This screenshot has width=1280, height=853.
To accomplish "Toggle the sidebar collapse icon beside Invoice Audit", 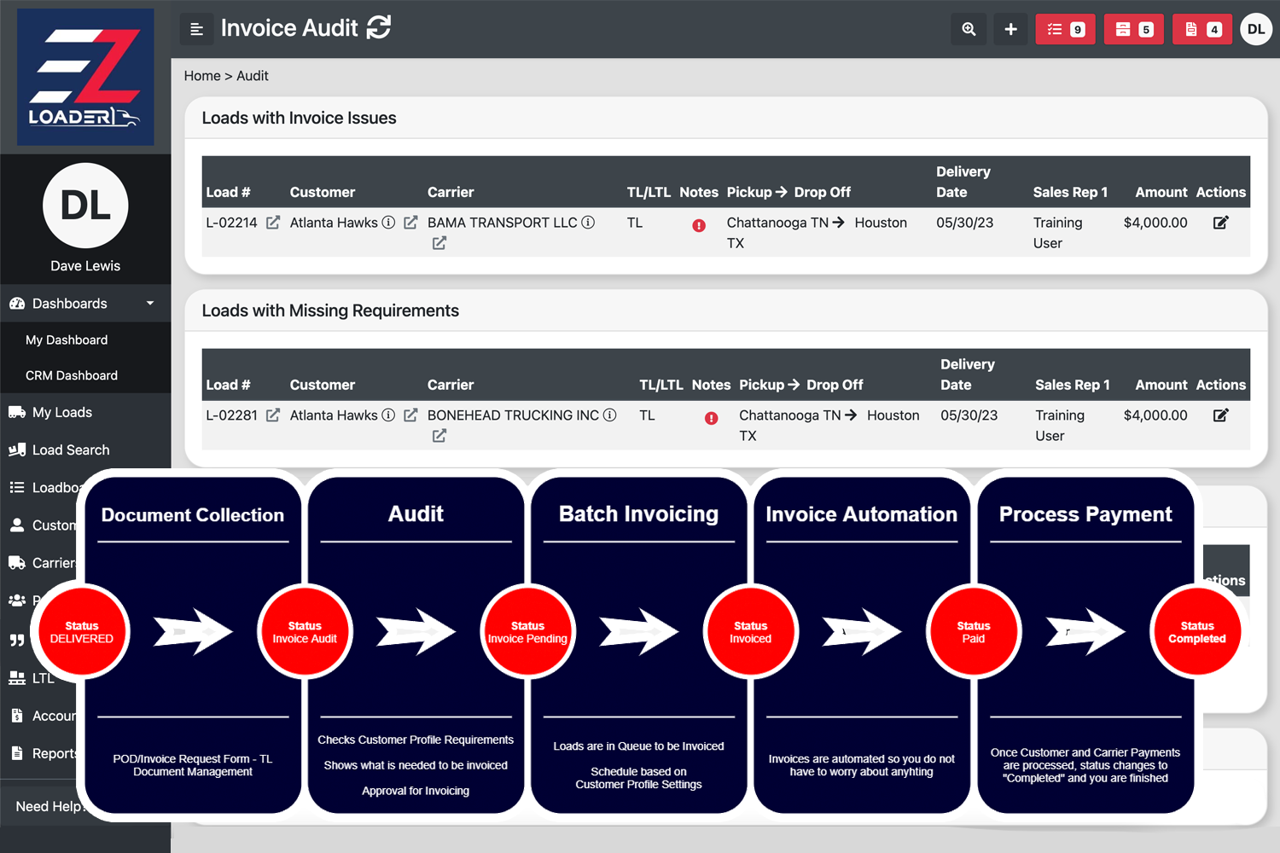I will 196,28.
